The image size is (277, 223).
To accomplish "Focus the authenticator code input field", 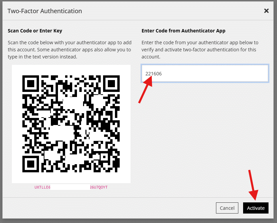I will pos(205,73).
